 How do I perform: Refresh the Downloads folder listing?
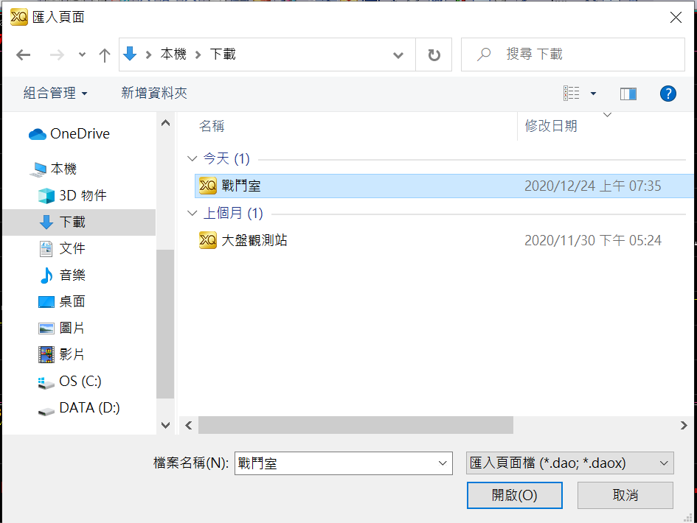(x=434, y=55)
